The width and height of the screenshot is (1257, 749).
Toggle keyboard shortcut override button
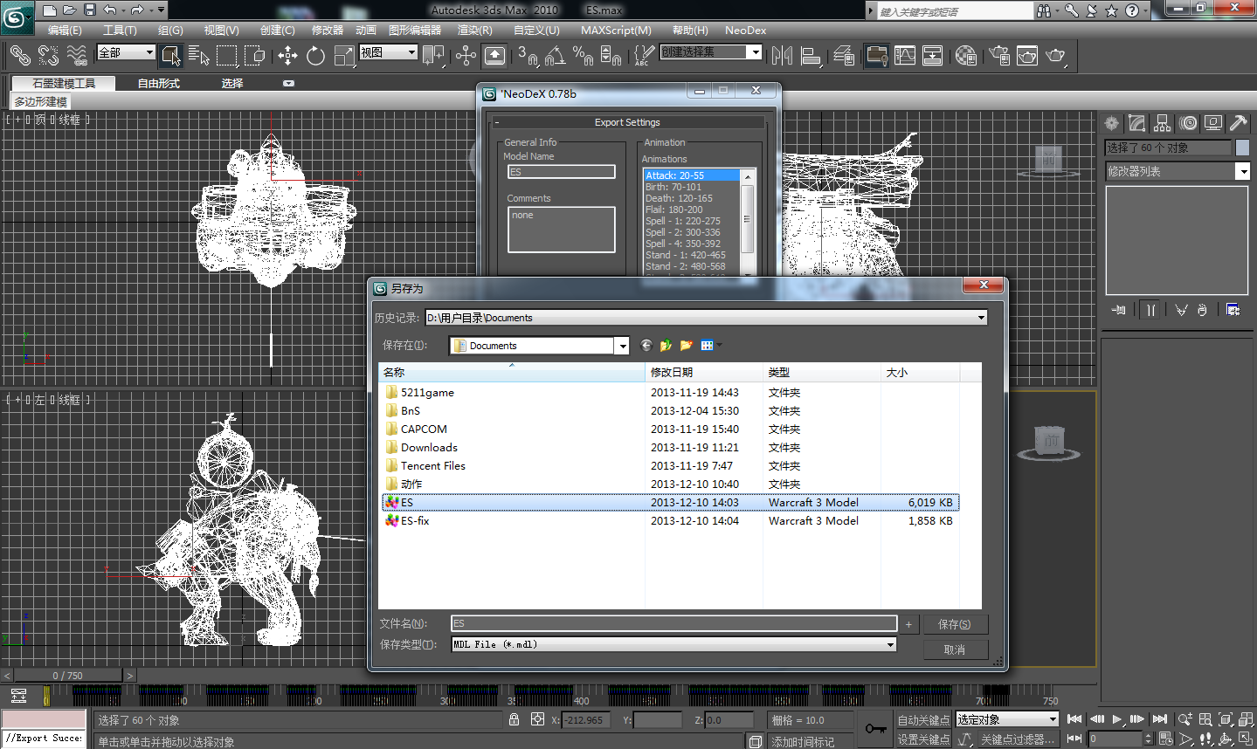click(x=494, y=56)
